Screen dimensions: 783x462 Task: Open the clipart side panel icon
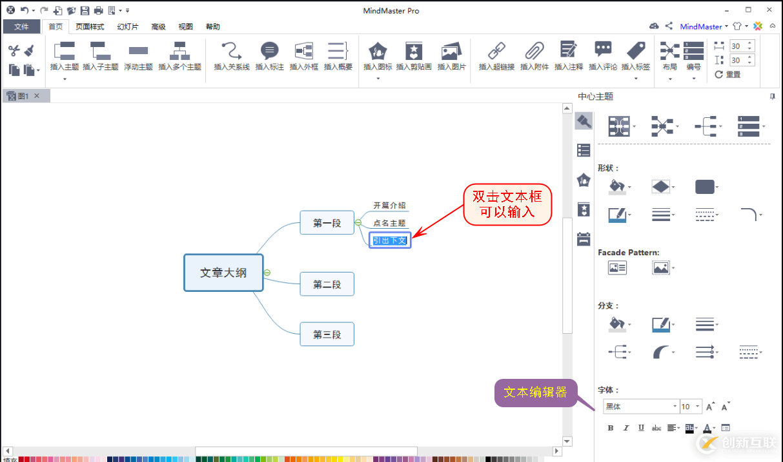[x=584, y=209]
